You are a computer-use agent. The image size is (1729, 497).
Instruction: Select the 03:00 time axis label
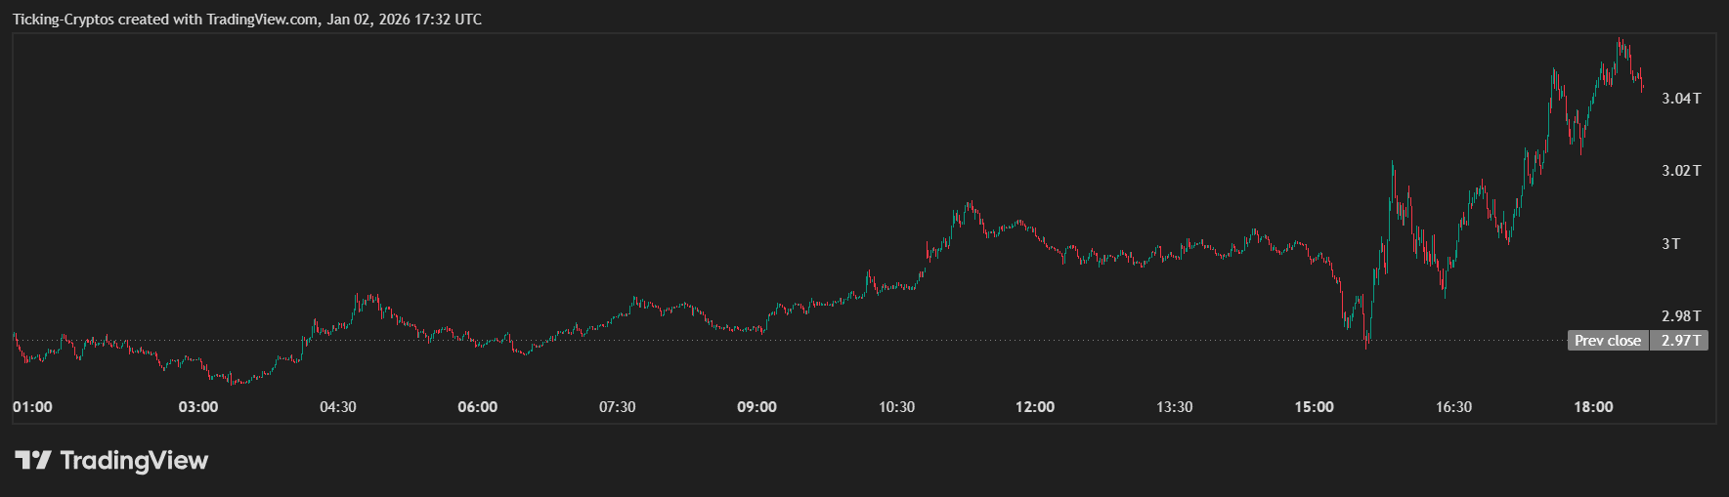click(198, 407)
